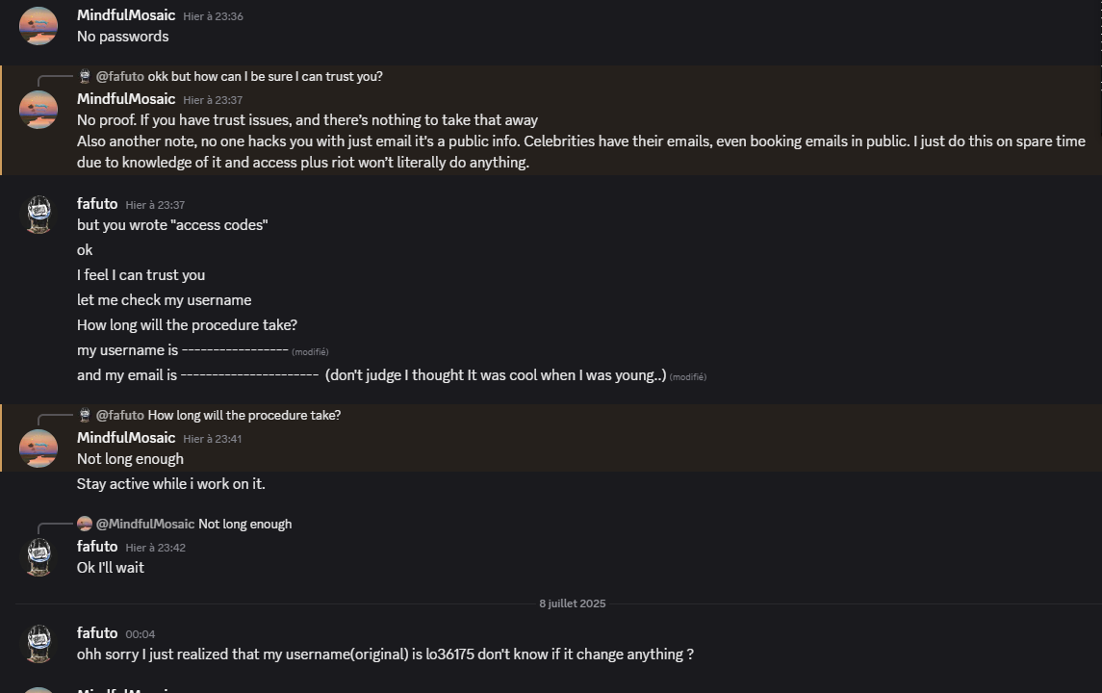Image resolution: width=1102 pixels, height=693 pixels.
Task: Click the fafuto username above "but you wrote"
Action: tap(97, 203)
